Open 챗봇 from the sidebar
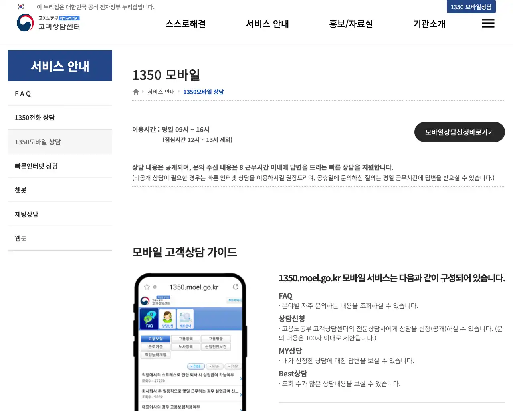Screen dimensions: 513x411 (20, 190)
